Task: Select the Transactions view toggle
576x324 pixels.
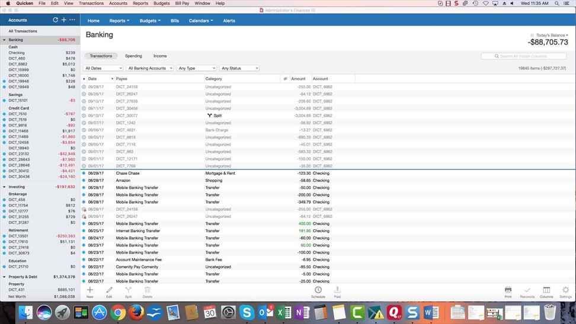Action: coord(101,56)
